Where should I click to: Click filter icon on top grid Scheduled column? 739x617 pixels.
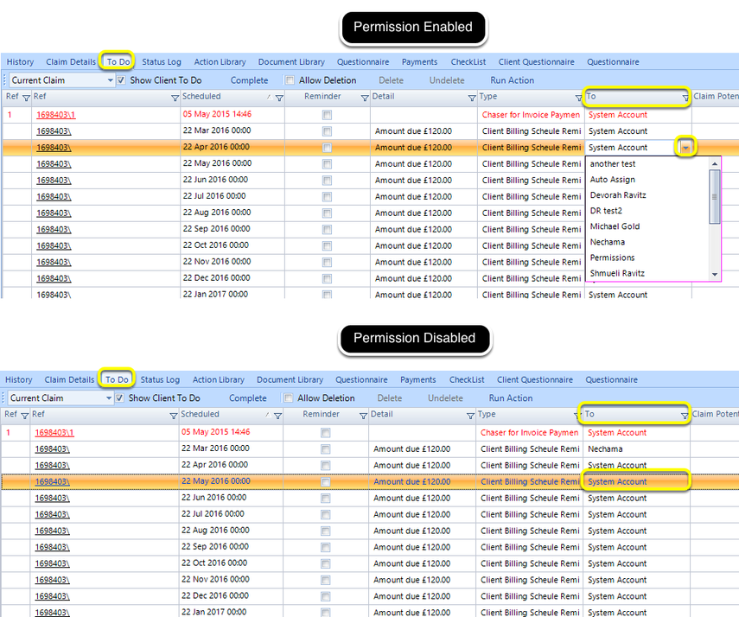(x=279, y=98)
